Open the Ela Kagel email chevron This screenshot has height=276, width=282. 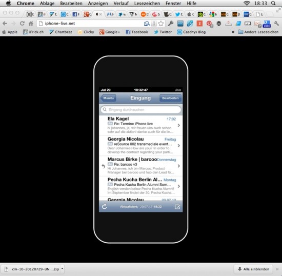(179, 125)
